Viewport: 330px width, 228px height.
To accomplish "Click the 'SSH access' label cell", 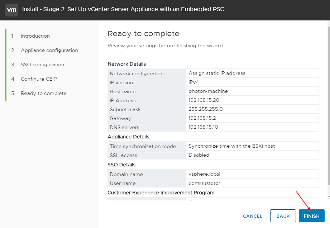I will point(147,155).
